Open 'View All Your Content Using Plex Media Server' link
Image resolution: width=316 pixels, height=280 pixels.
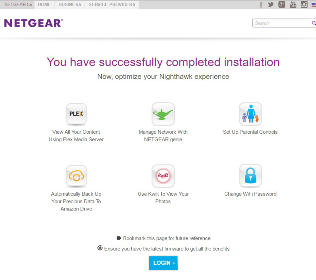pyautogui.click(x=76, y=136)
